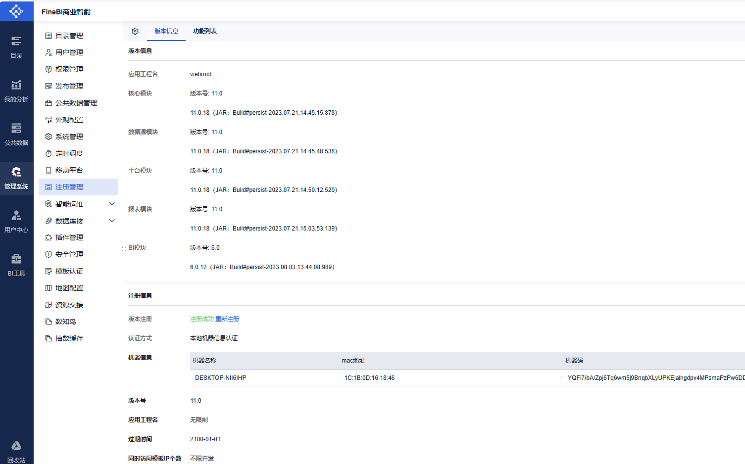Expand the 智能运维 submenu arrow
745x464 pixels.
pyautogui.click(x=112, y=204)
